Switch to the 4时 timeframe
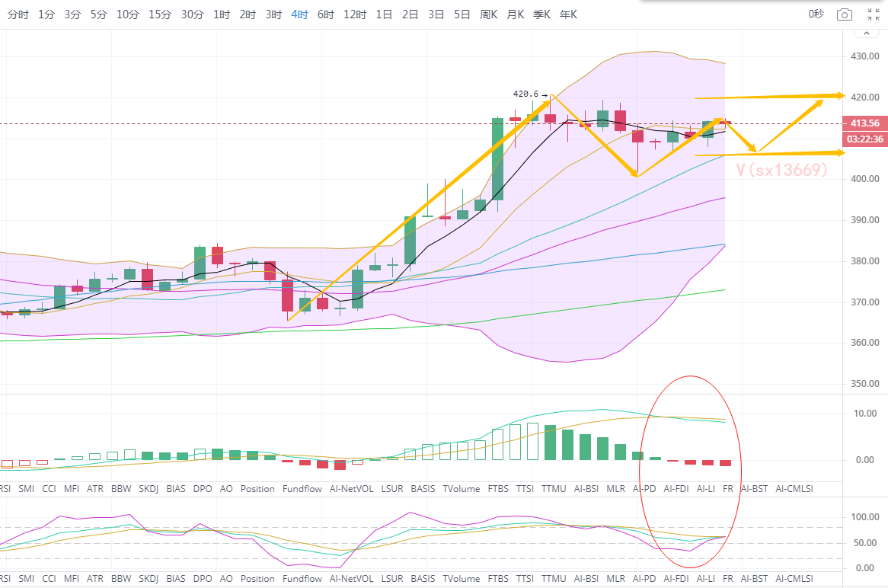 299,14
